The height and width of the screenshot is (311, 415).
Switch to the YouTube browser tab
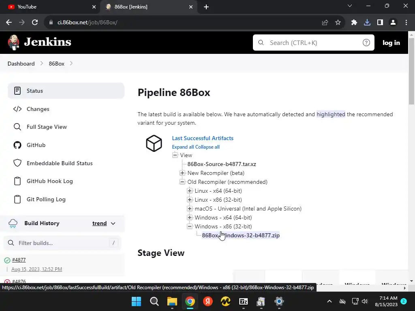point(50,7)
